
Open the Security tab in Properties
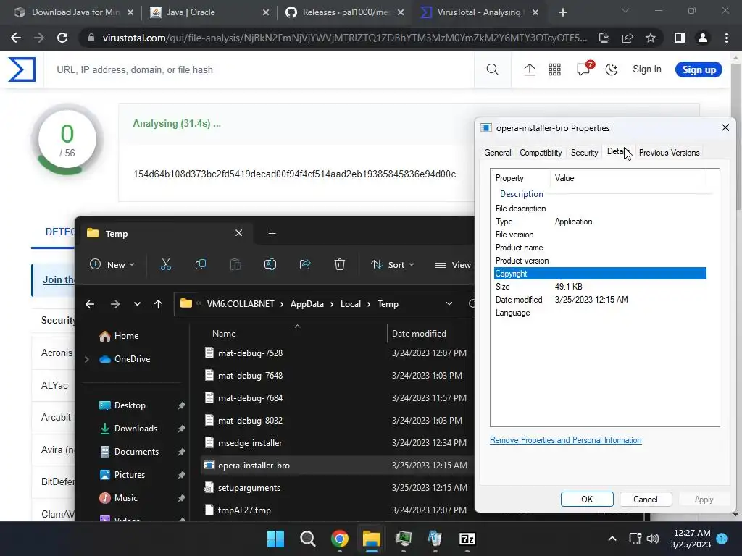coord(584,153)
